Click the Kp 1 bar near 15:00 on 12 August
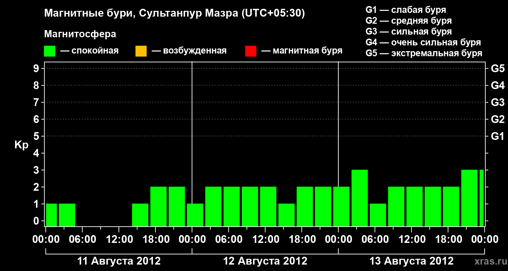 click(x=287, y=215)
